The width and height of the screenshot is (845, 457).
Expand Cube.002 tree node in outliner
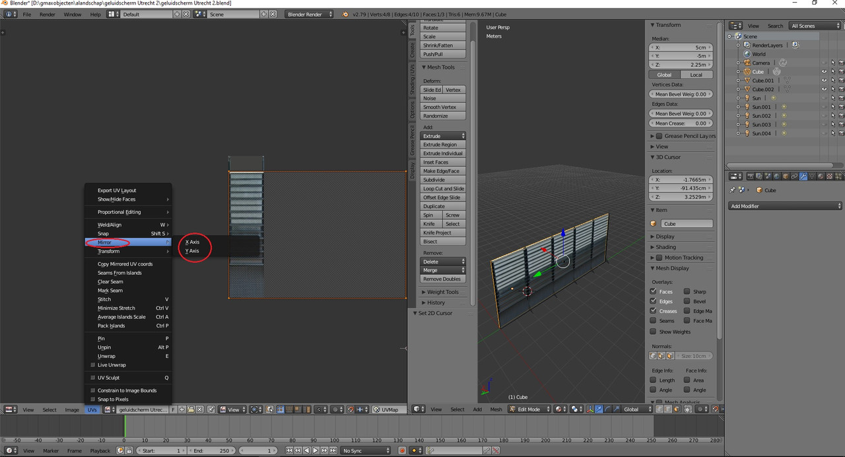[739, 89]
